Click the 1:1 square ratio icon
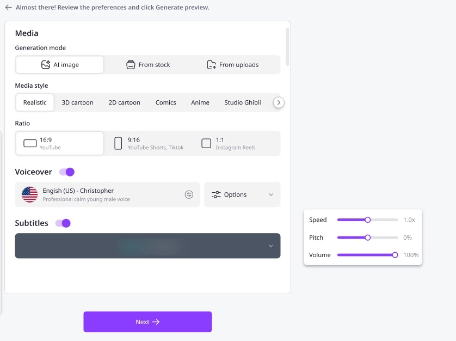The image size is (456, 341). (x=206, y=144)
